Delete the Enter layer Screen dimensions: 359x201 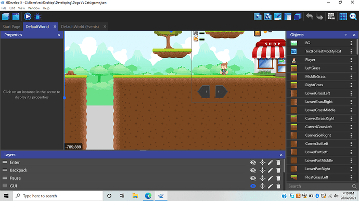pos(278,163)
